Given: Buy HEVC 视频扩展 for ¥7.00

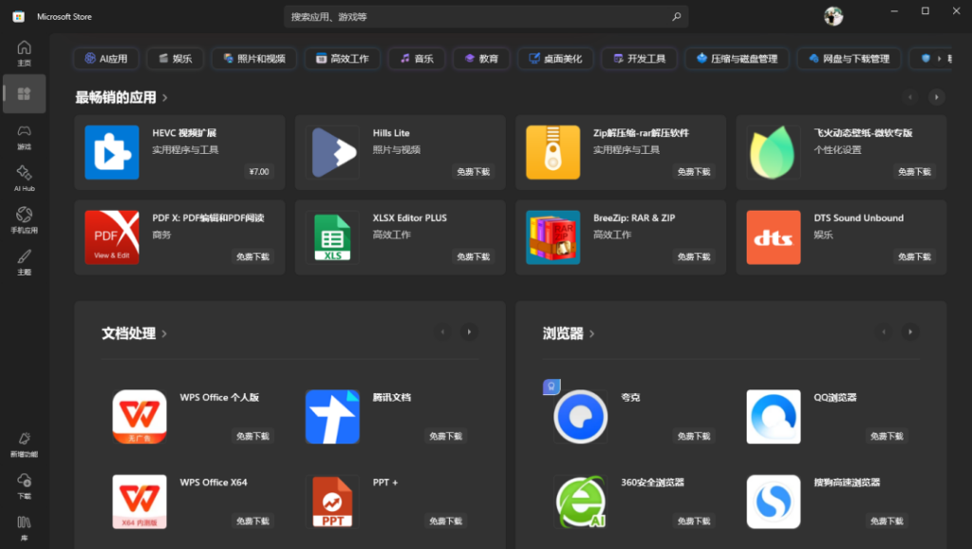Looking at the screenshot, I should coord(259,172).
